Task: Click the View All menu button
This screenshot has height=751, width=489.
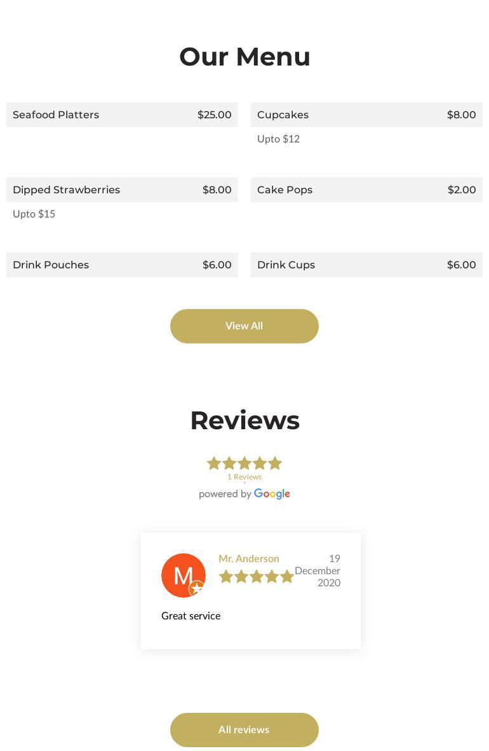Action: (244, 326)
